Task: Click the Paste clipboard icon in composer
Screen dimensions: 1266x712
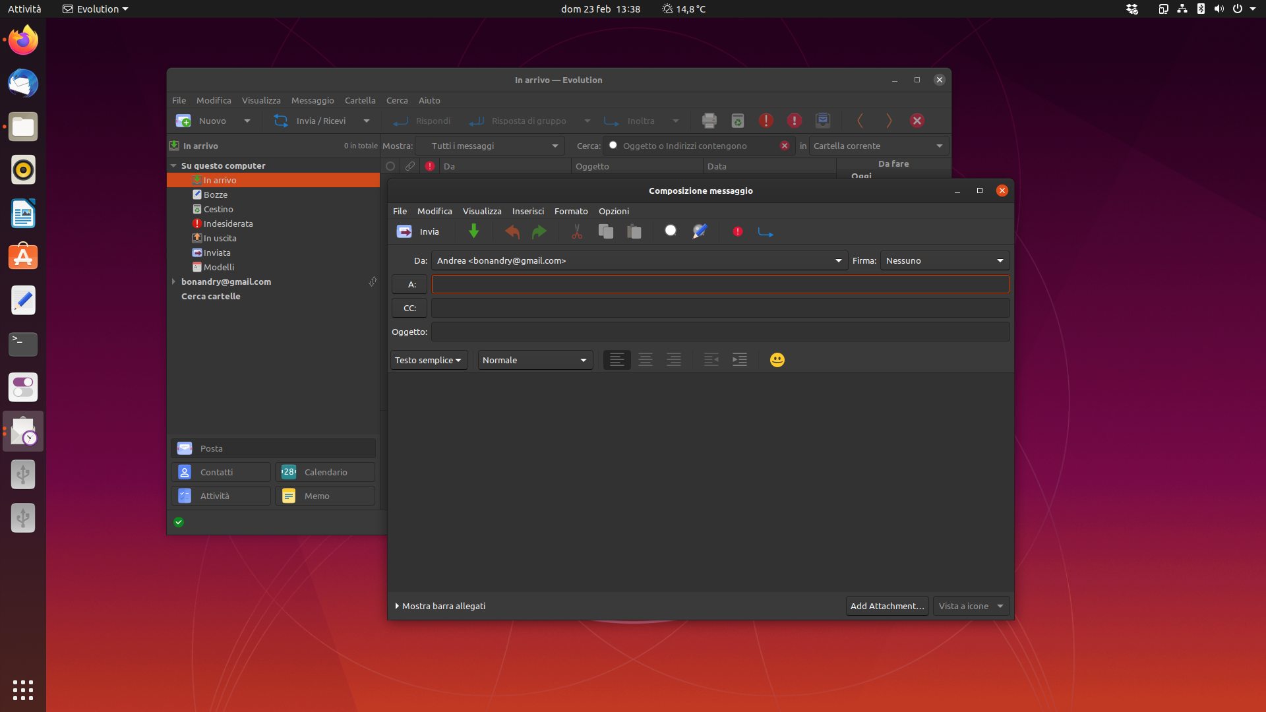Action: 634,231
